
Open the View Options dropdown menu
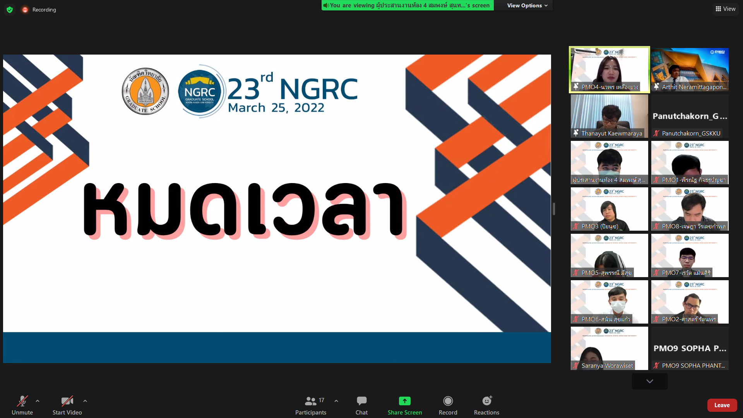click(x=527, y=5)
